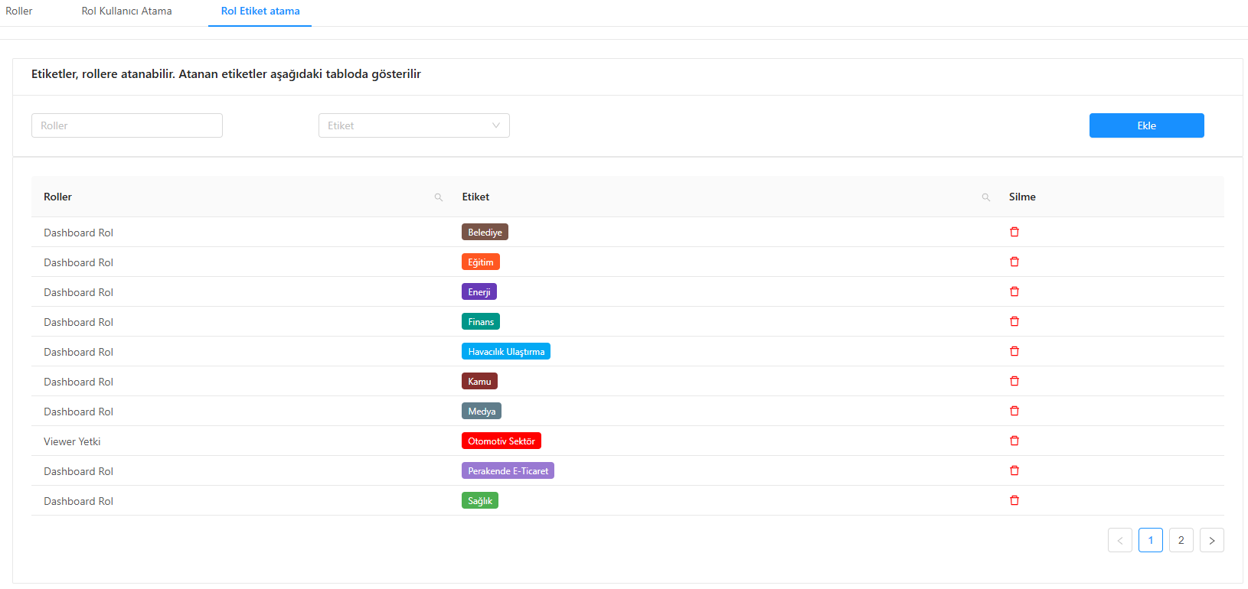Open the Rol Kullanıcı Atama tab
The height and width of the screenshot is (589, 1248).
coord(126,11)
